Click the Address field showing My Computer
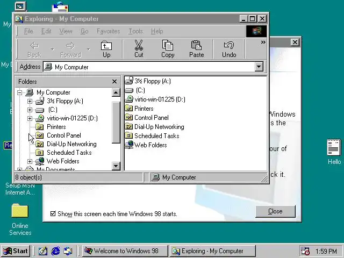Viewport: 344px width, 258px height. click(149, 67)
